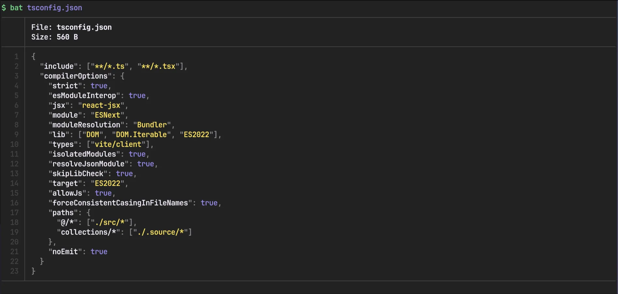Click the "compilerOptions" key
Viewport: 618px width, 294px height.
coord(76,76)
